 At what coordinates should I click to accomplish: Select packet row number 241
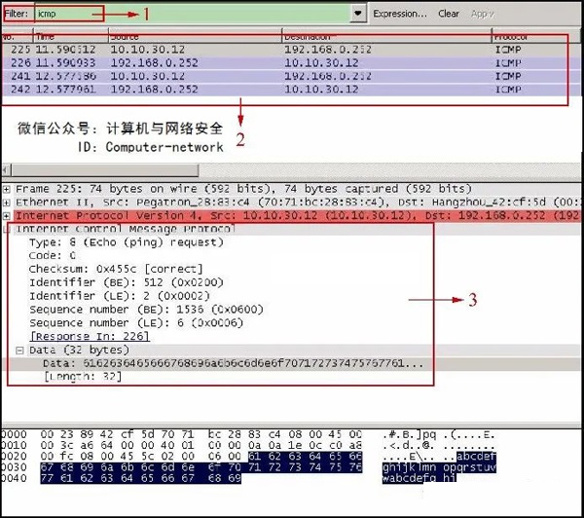(292, 76)
